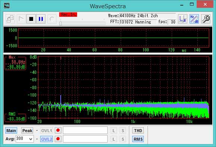This screenshot has height=147, width=216.
Task: Click the OVL1 text input field
Action: pos(85,130)
